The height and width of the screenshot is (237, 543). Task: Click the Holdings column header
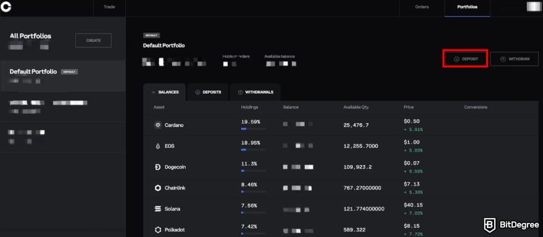[250, 107]
